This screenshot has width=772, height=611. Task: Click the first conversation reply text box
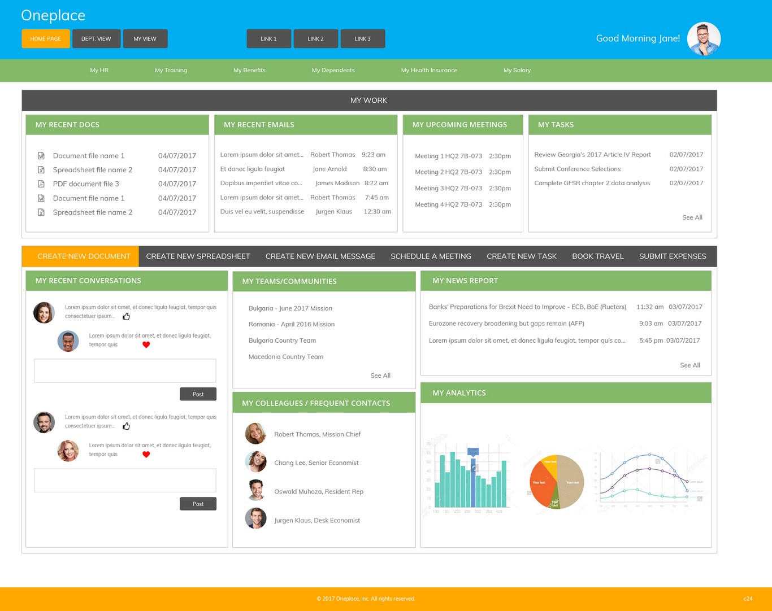tap(125, 370)
